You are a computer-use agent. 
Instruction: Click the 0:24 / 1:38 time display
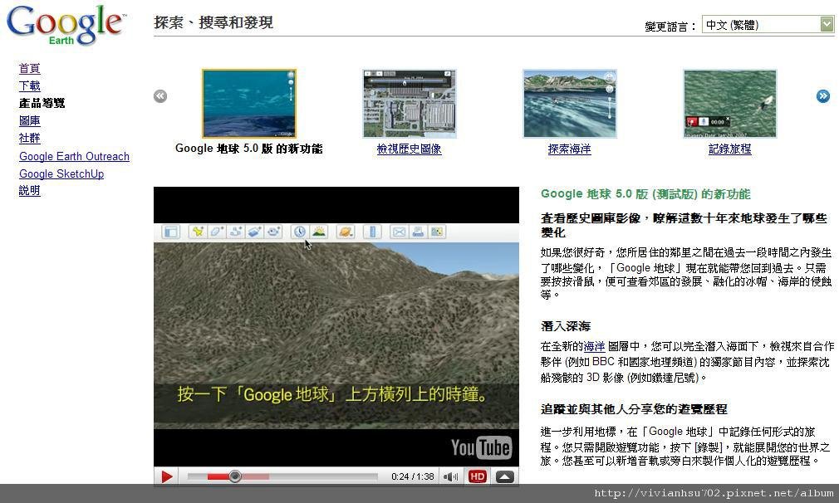(x=413, y=476)
